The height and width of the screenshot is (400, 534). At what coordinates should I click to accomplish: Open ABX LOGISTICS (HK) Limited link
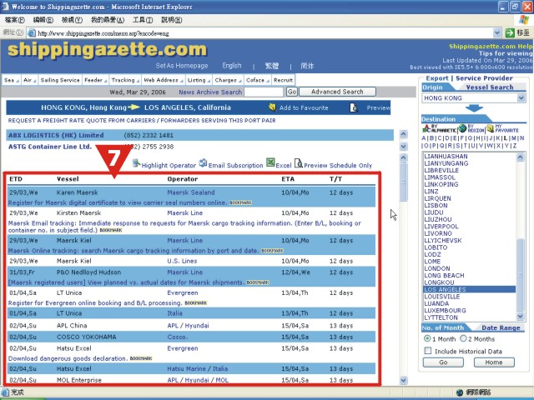[56, 135]
